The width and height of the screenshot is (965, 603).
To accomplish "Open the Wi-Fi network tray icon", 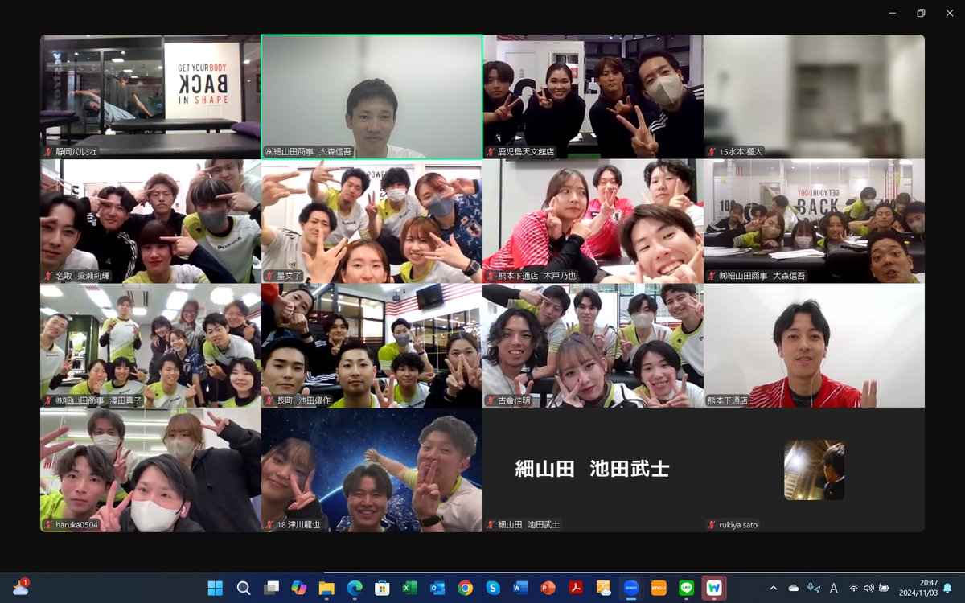I will (x=854, y=588).
